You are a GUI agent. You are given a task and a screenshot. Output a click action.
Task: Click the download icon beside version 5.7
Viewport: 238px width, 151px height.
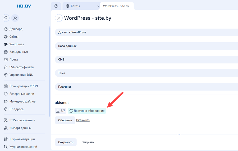click(x=58, y=111)
